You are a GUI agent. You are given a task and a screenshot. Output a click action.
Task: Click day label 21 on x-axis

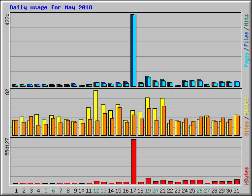(162, 191)
